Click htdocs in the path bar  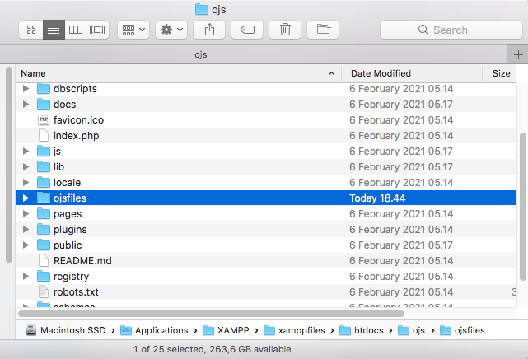coord(362,330)
